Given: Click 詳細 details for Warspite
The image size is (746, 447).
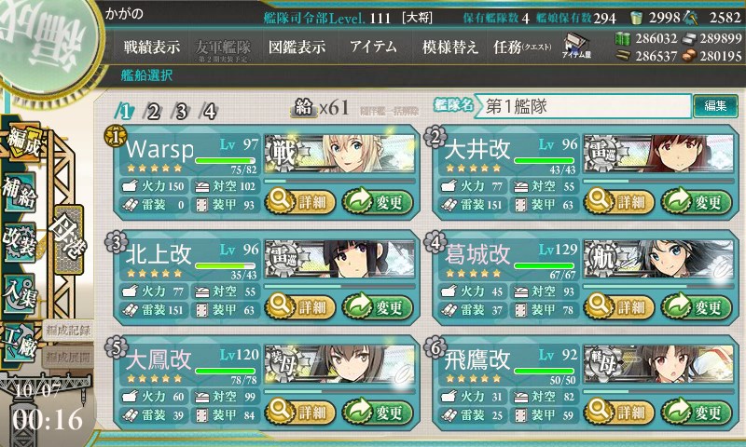Looking at the screenshot, I should pyautogui.click(x=299, y=202).
